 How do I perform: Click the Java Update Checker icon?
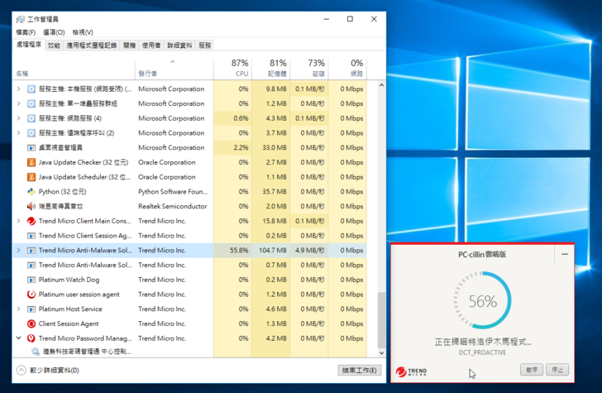pos(31,162)
